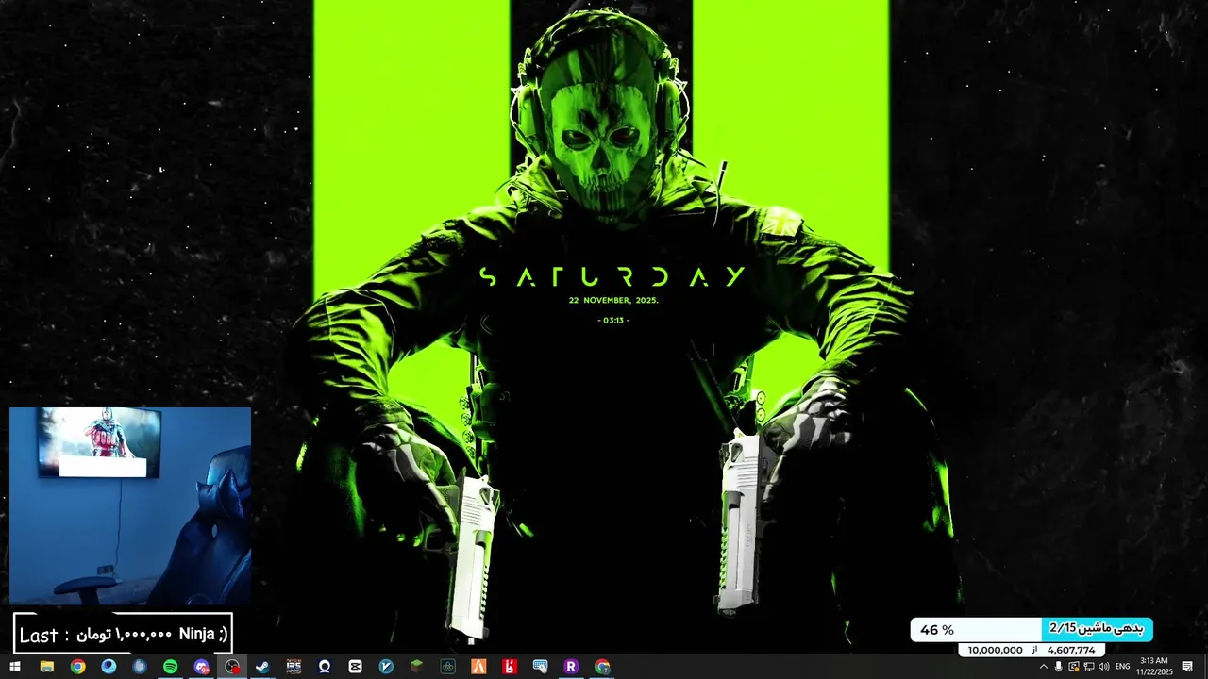Image resolution: width=1208 pixels, height=679 pixels.
Task: Switch to OBS Studio in the taskbar
Action: [x=232, y=667]
